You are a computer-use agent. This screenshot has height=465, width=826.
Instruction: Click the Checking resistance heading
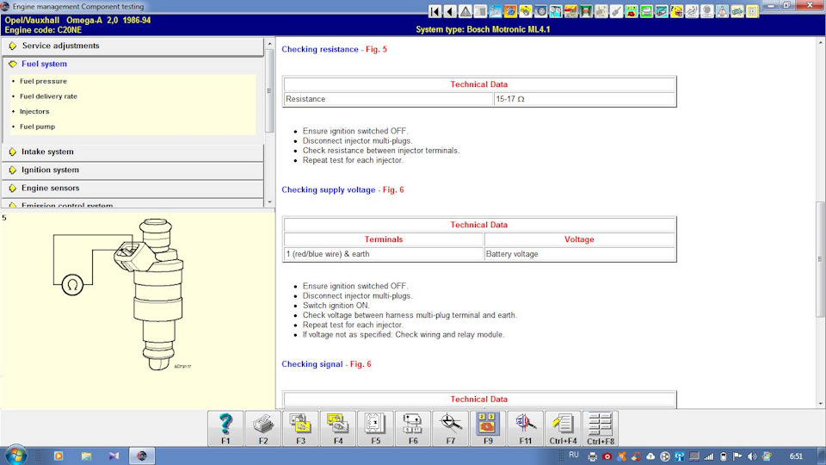[320, 49]
